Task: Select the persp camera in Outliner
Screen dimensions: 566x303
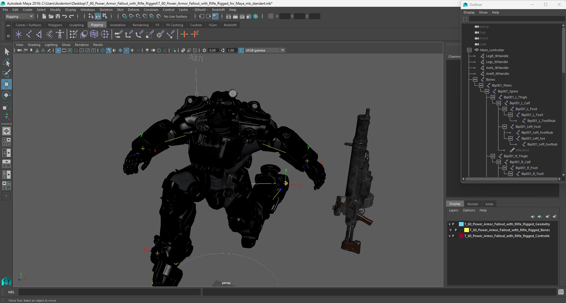Action: coord(484,27)
